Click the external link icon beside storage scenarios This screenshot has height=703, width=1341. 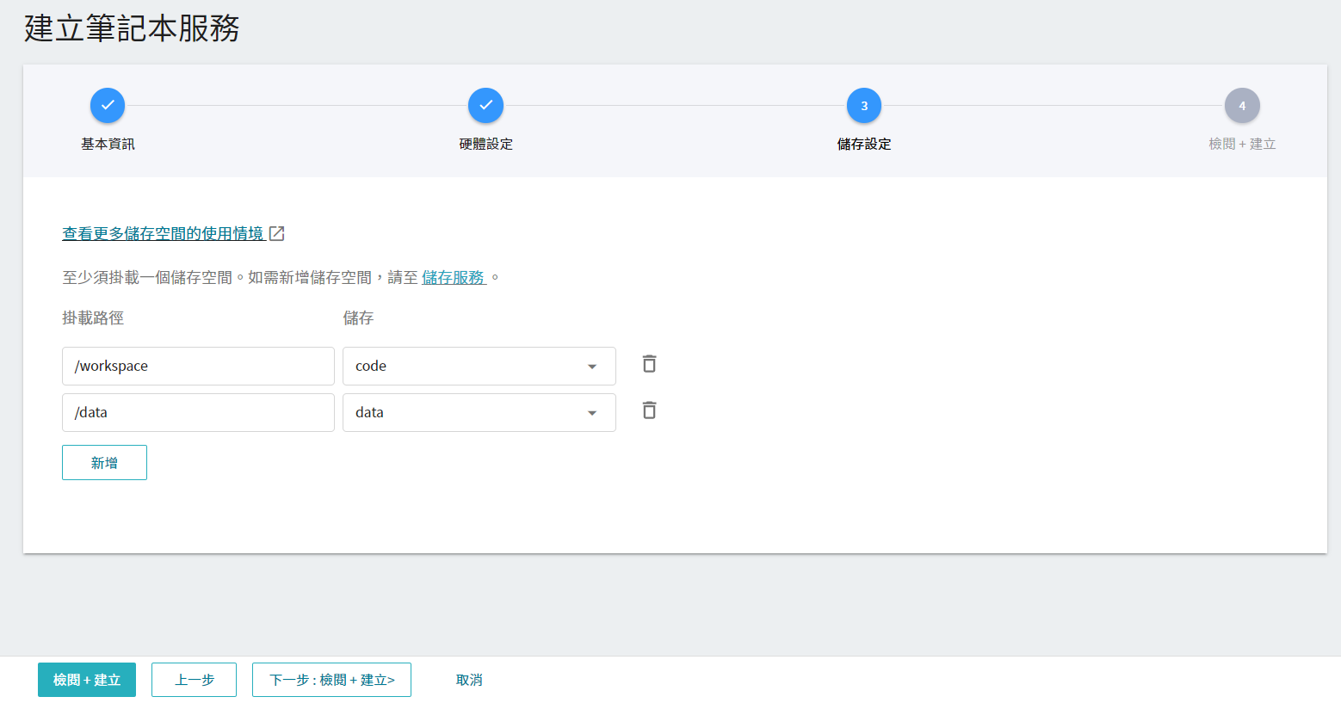pos(277,233)
